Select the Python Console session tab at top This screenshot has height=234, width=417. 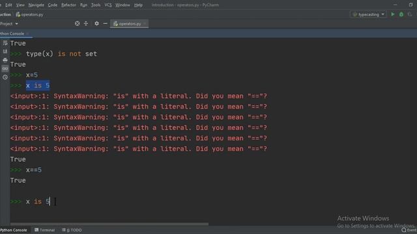[12, 34]
